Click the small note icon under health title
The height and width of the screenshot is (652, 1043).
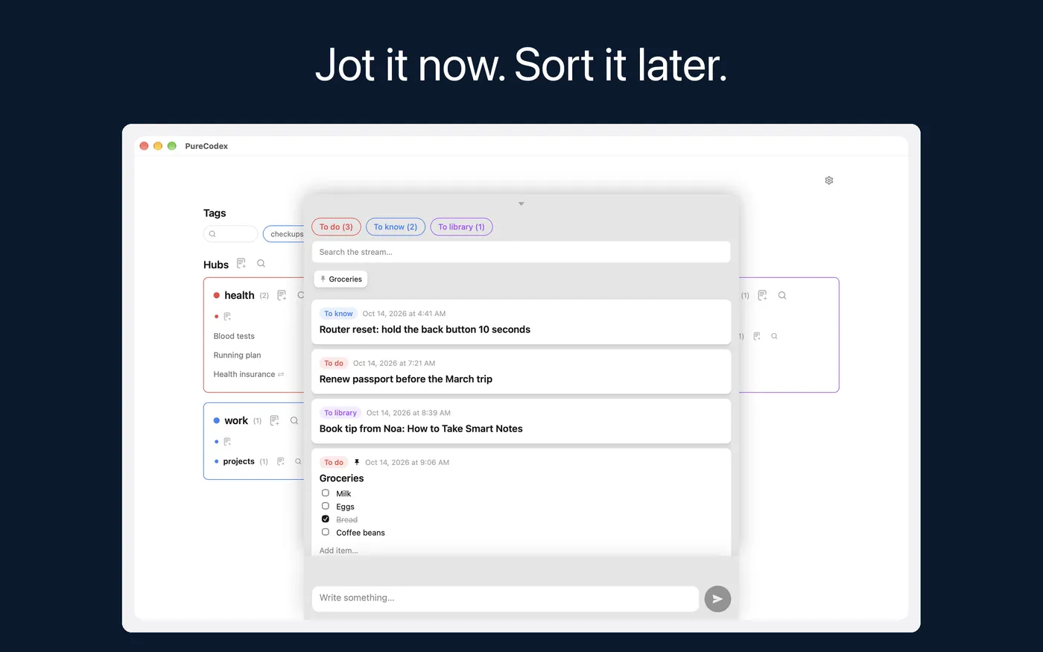(227, 317)
